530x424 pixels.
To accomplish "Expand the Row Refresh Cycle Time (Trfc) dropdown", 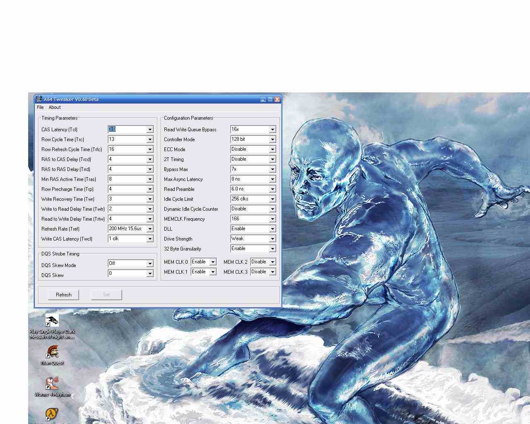I will (150, 149).
